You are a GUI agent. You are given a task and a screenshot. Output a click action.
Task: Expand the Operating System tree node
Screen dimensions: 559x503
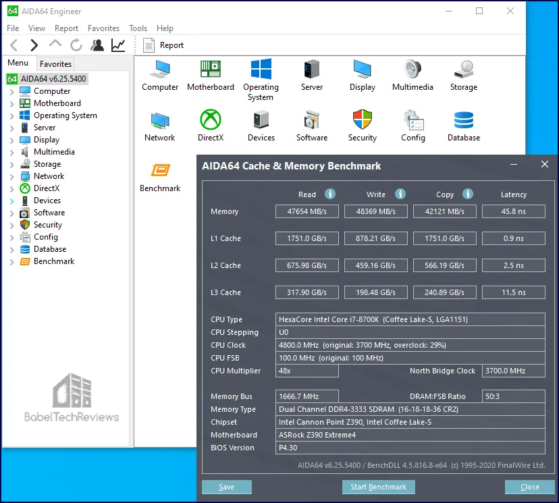coord(11,116)
